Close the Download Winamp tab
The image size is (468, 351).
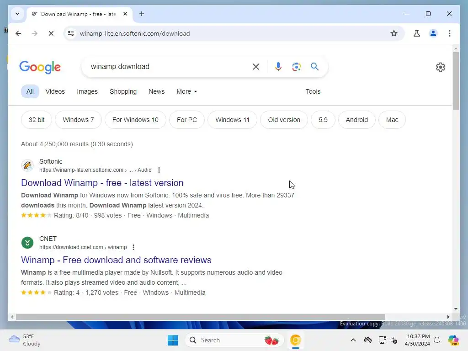tap(125, 14)
